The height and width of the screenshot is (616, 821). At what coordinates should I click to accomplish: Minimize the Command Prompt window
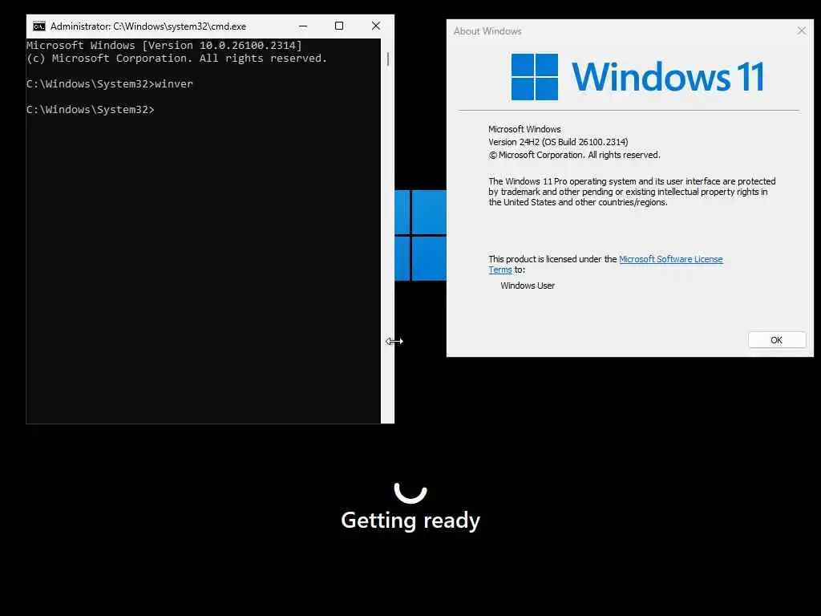[302, 26]
